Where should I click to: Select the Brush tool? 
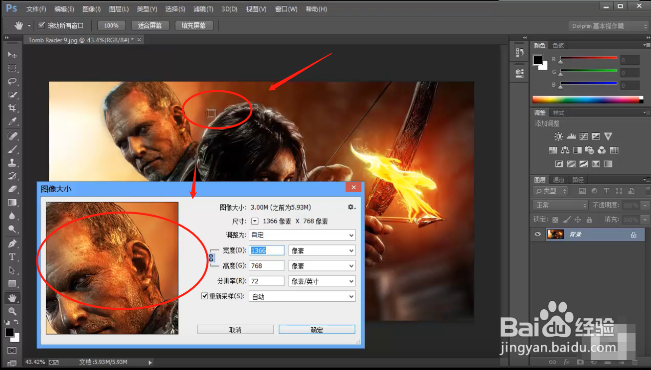[x=12, y=149]
